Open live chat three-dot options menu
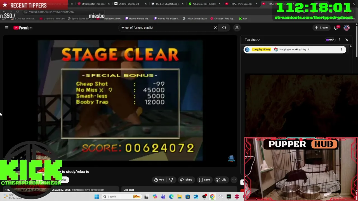The image size is (358, 201). coord(339,40)
